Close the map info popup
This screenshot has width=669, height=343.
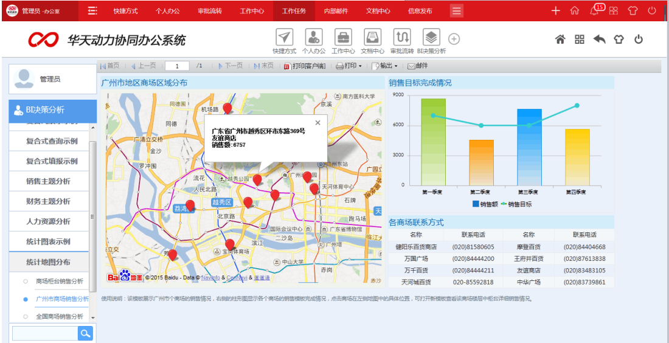click(x=317, y=122)
